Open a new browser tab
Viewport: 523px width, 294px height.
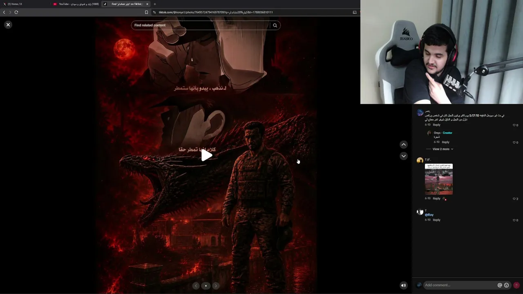pyautogui.click(x=155, y=4)
